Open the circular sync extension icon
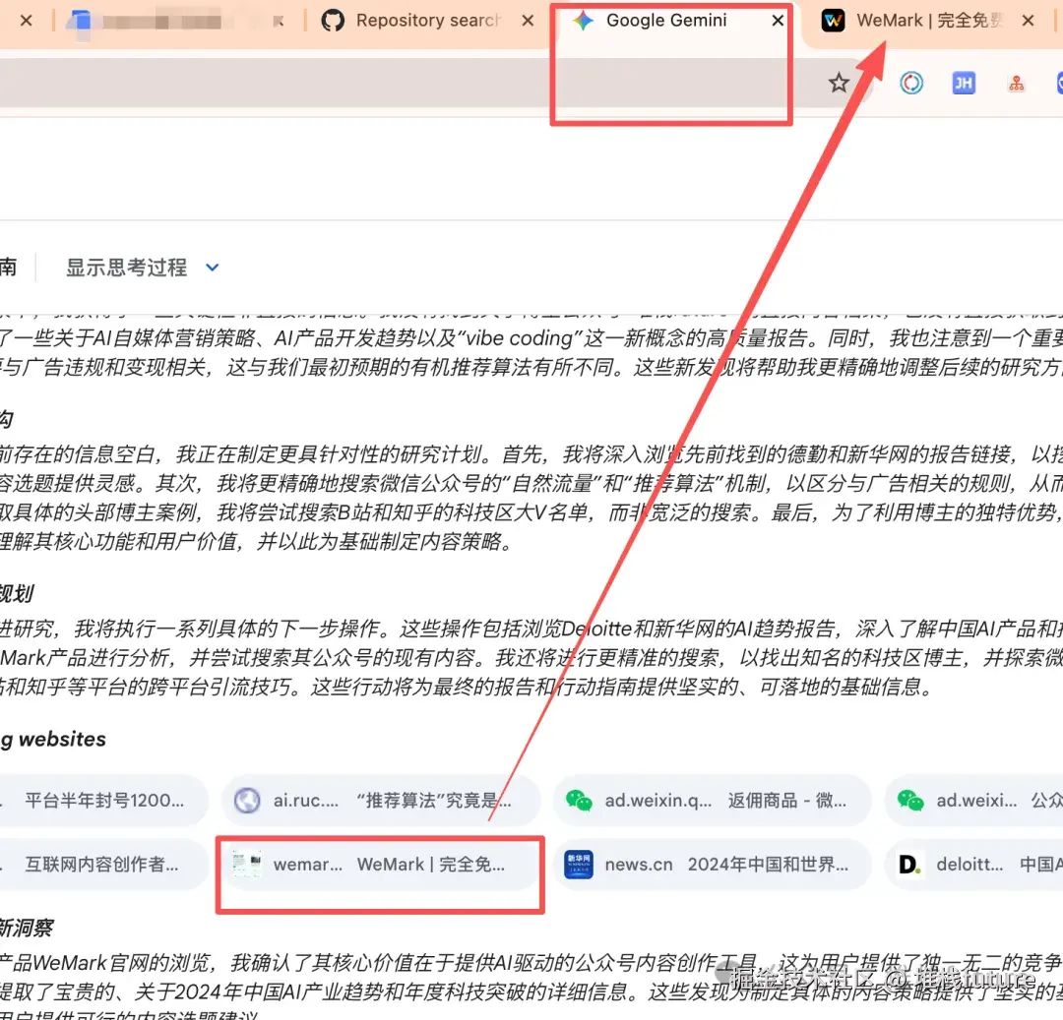The width and height of the screenshot is (1063, 1020). pyautogui.click(x=910, y=83)
